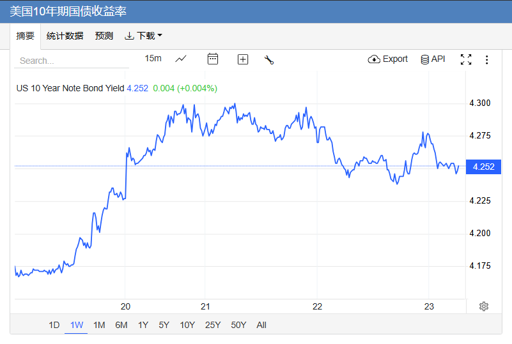Select the 1W time range

tap(77, 325)
